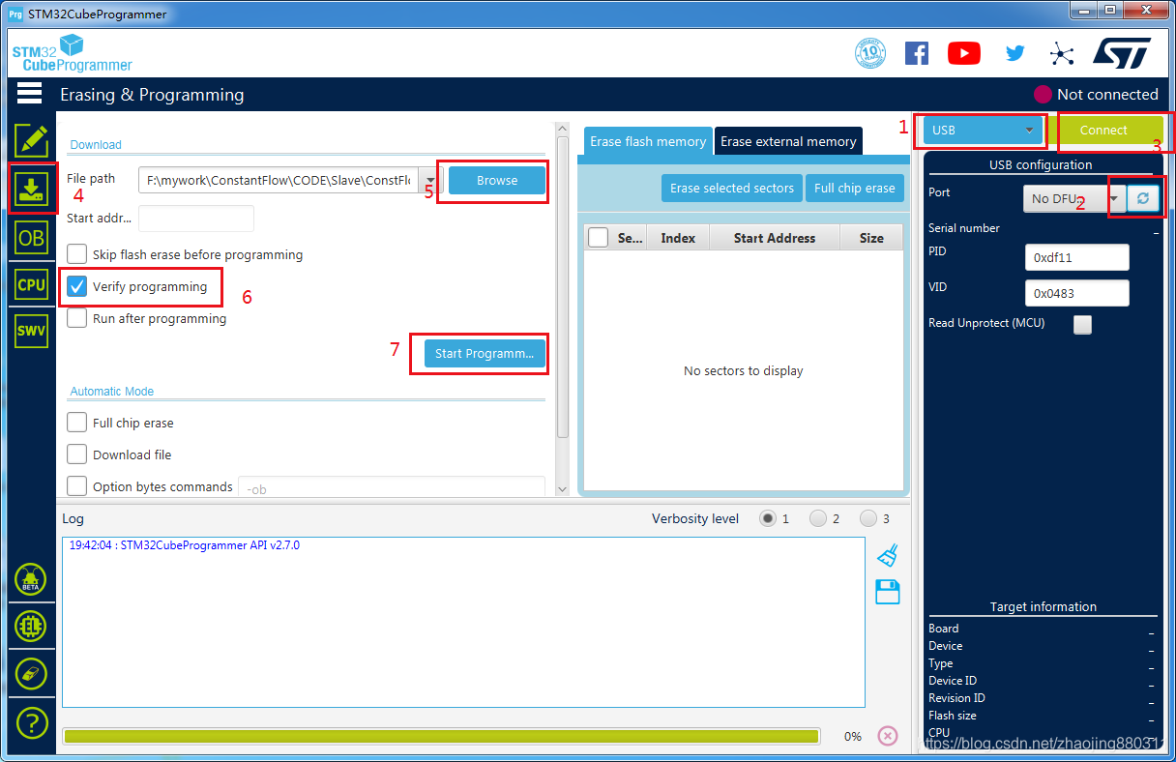Toggle select-all sectors header checkbox

pyautogui.click(x=599, y=237)
